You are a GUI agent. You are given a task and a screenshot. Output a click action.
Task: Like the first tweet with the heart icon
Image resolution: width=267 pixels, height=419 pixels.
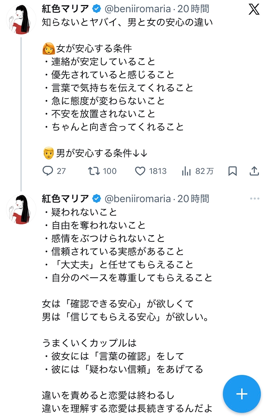(x=140, y=171)
